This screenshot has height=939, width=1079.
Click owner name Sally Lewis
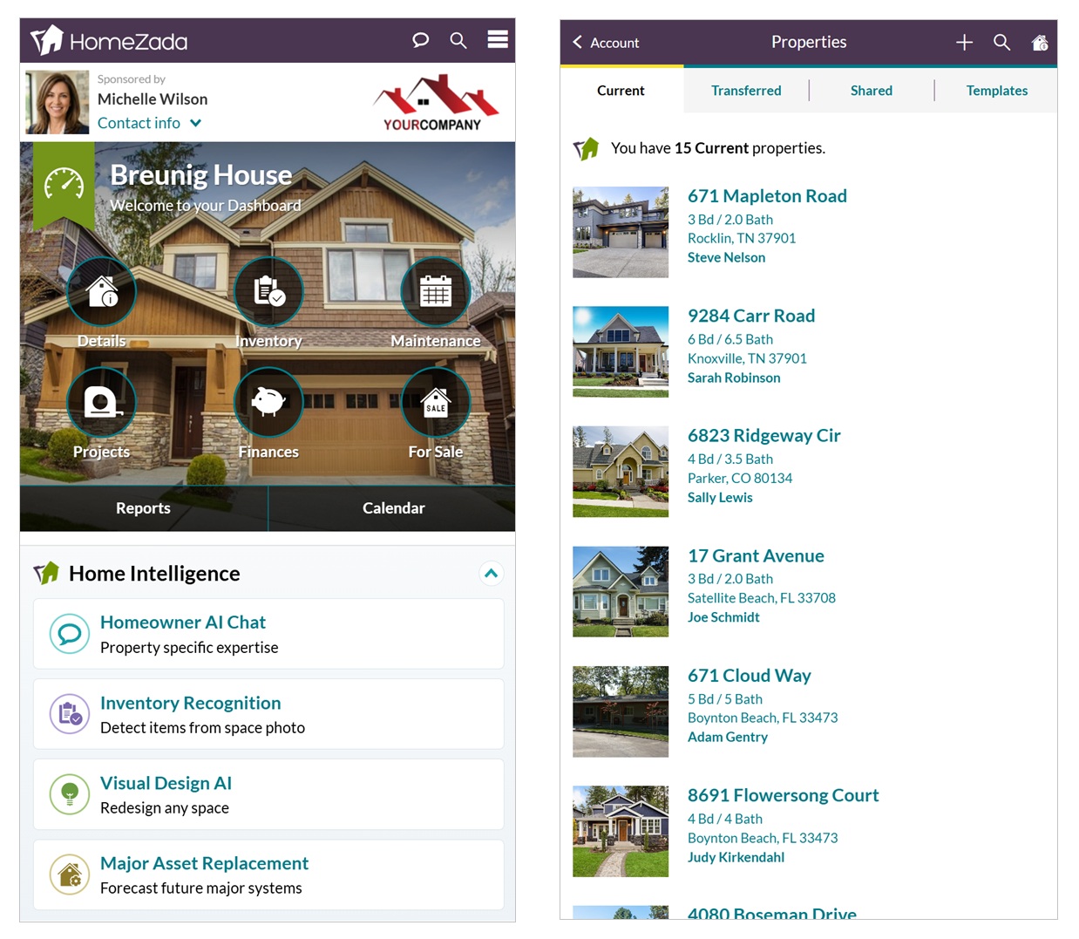click(720, 497)
